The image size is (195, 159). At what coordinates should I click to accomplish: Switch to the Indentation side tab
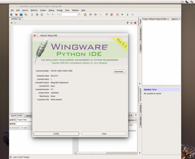click(x=140, y=121)
